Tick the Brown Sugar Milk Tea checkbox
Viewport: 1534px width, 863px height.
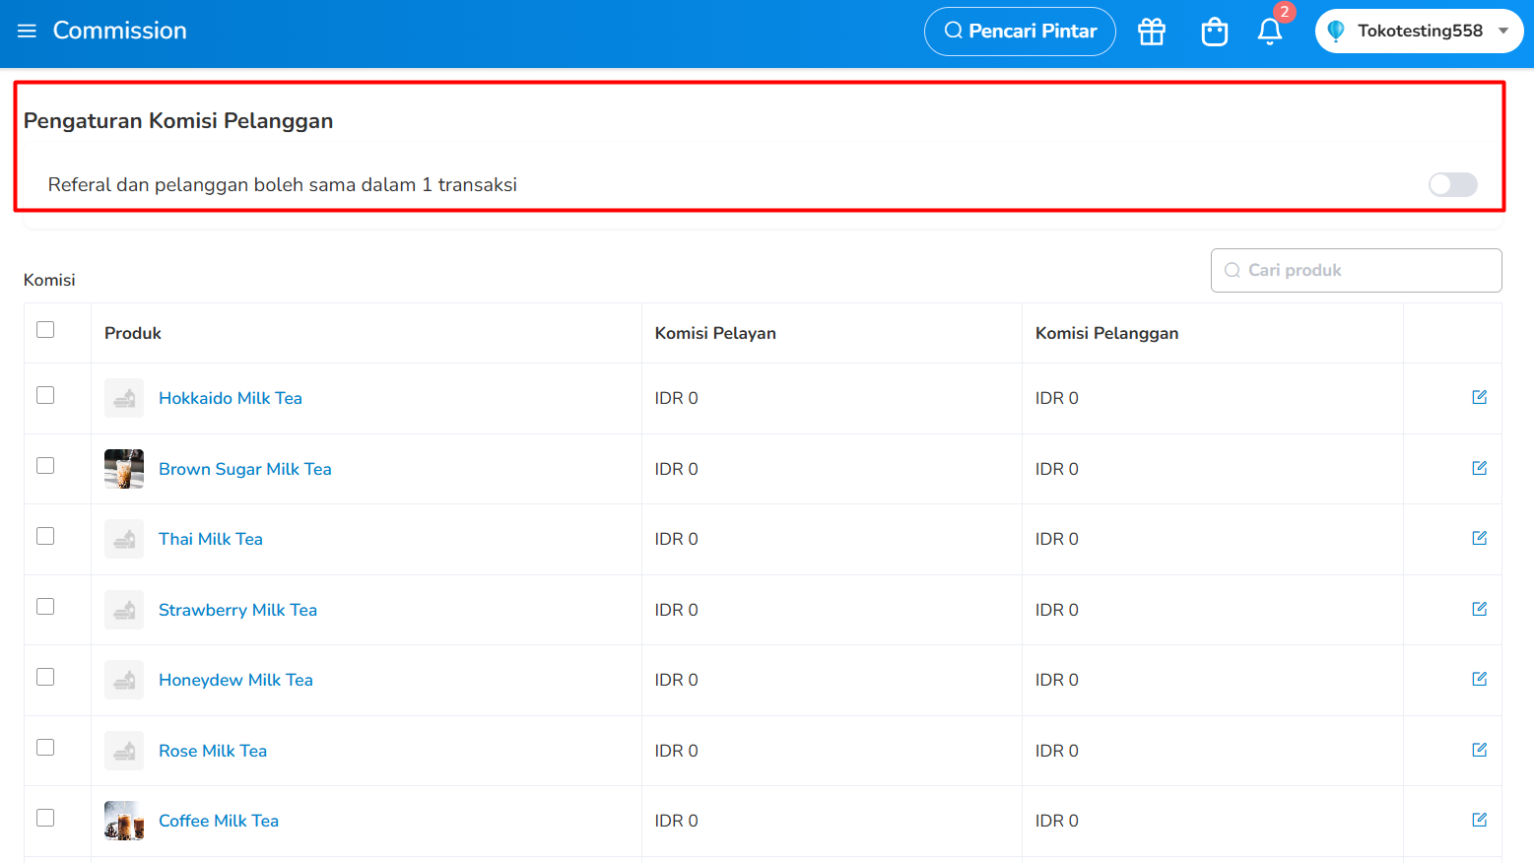pos(45,466)
